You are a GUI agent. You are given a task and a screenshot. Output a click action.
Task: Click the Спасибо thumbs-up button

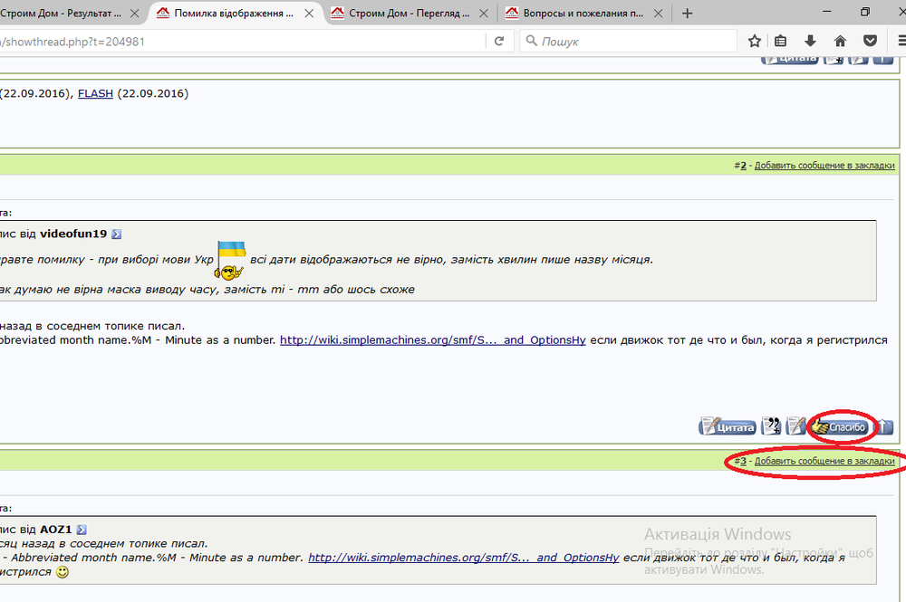click(839, 427)
